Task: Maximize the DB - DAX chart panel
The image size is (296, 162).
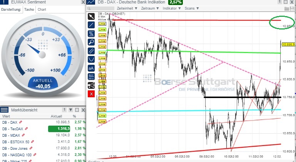Action: click(286, 2)
